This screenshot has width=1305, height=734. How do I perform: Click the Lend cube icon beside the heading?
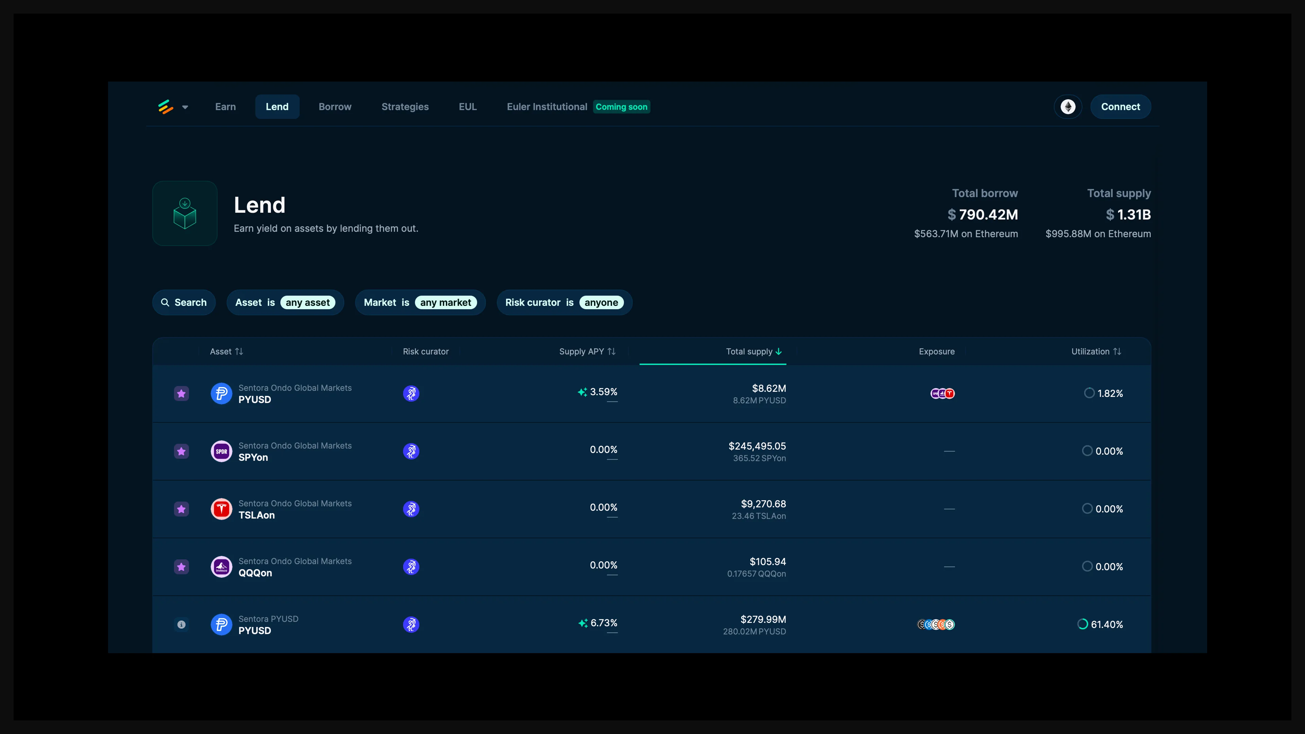[185, 213]
